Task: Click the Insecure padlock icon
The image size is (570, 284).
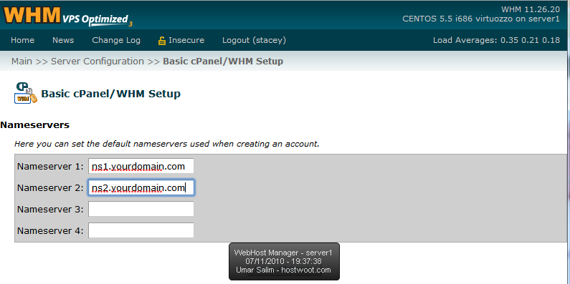Action: tap(162, 40)
